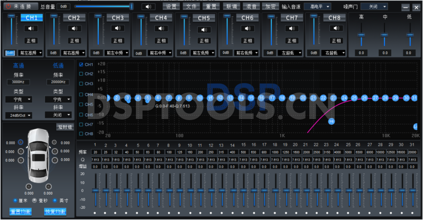
Task: Mute channel CH4 with its speaker icon
Action: tap(161, 29)
